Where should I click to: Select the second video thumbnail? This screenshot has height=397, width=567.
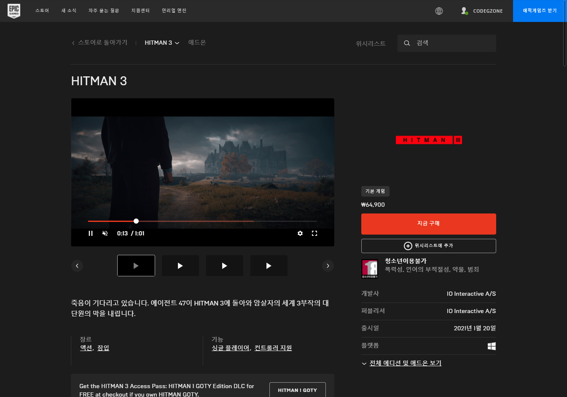coord(180,266)
